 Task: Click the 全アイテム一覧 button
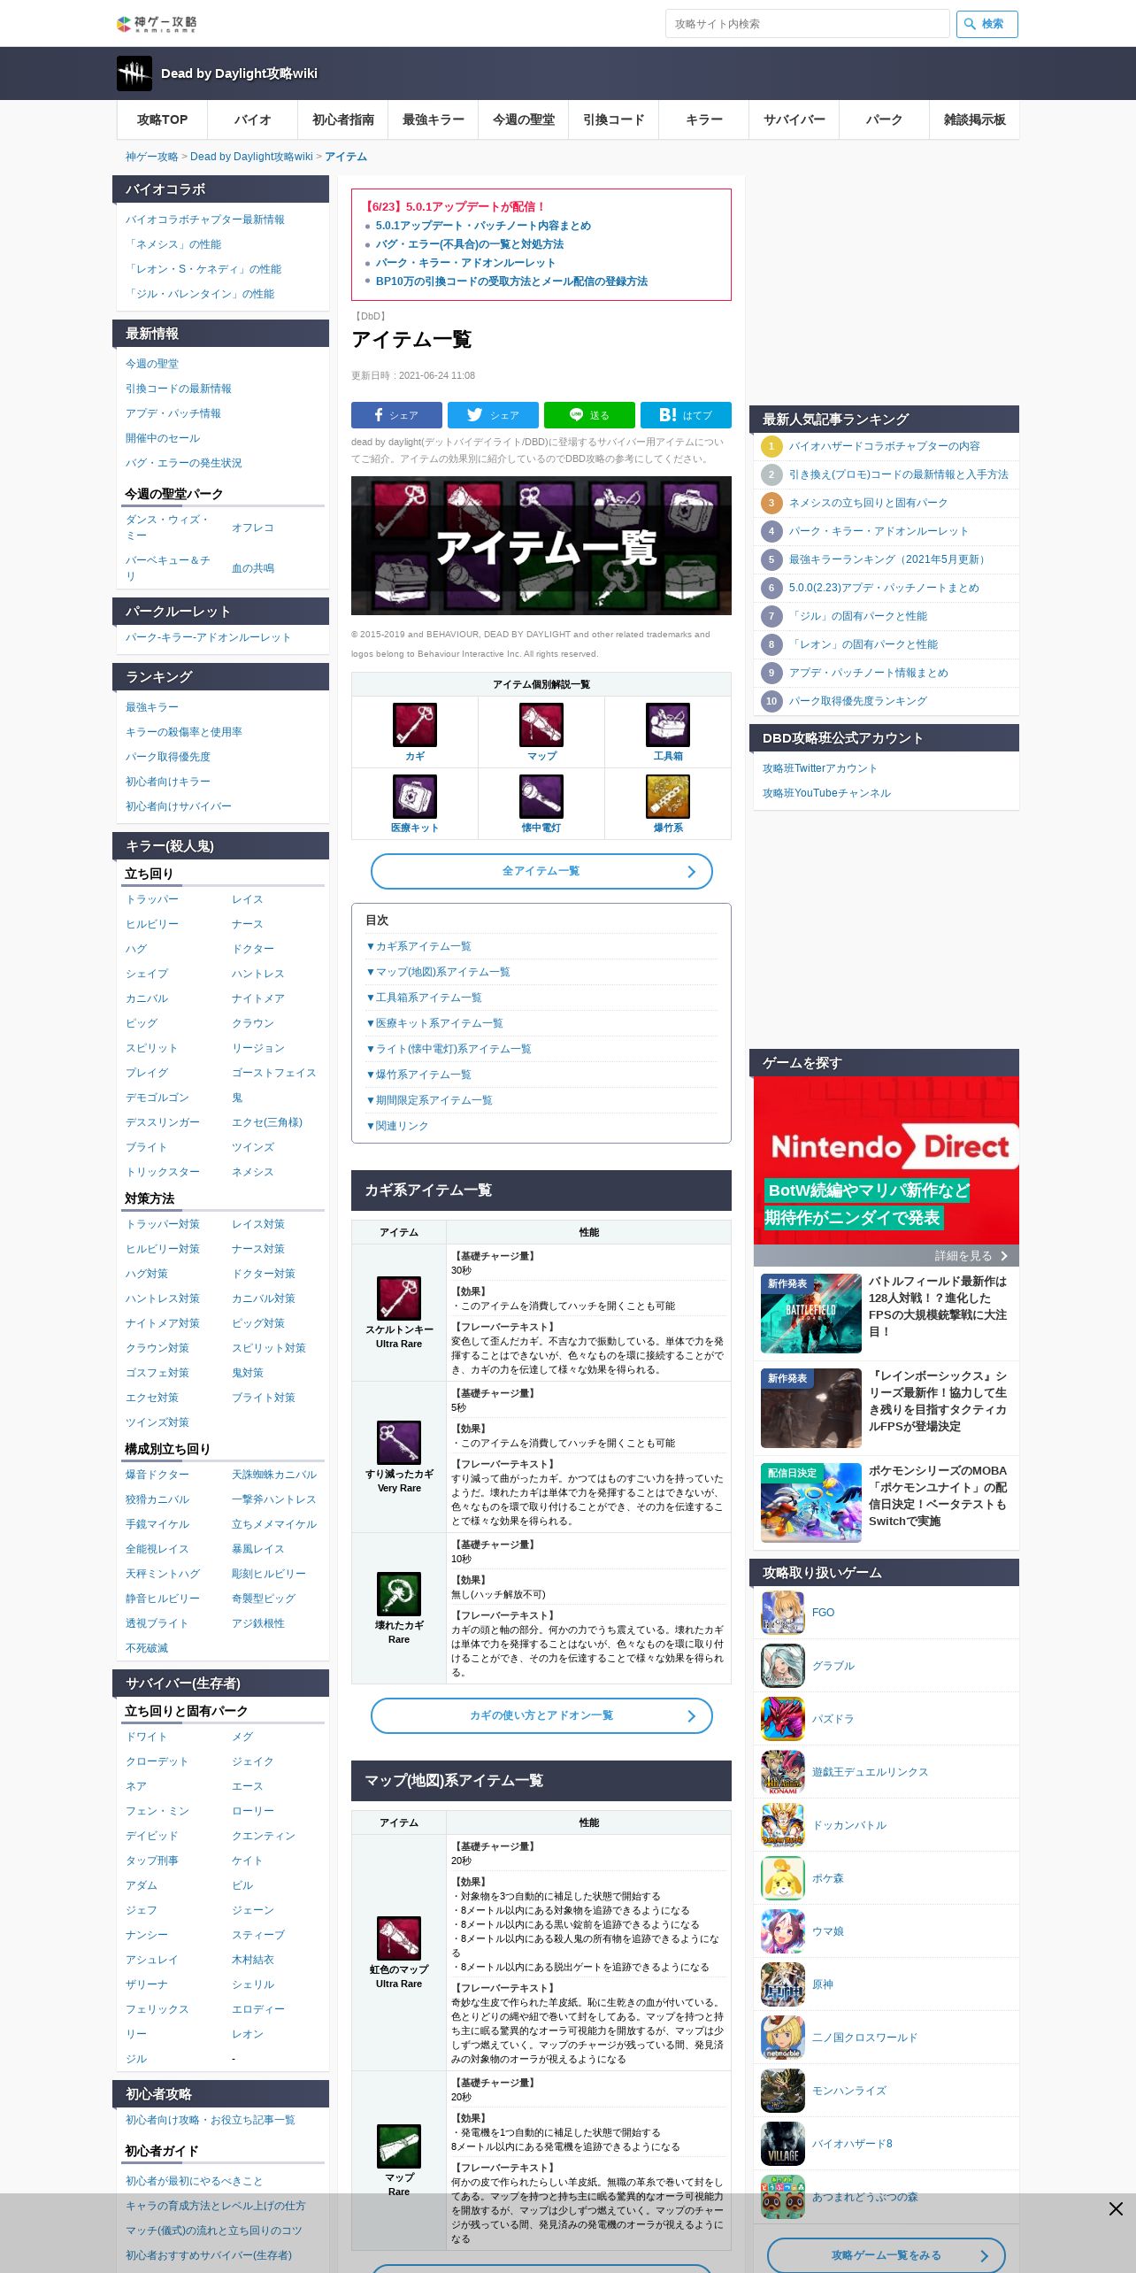pyautogui.click(x=541, y=871)
